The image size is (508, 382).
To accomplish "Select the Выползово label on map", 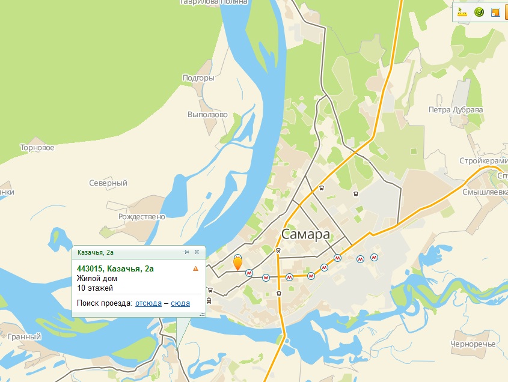I will pyautogui.click(x=207, y=115).
